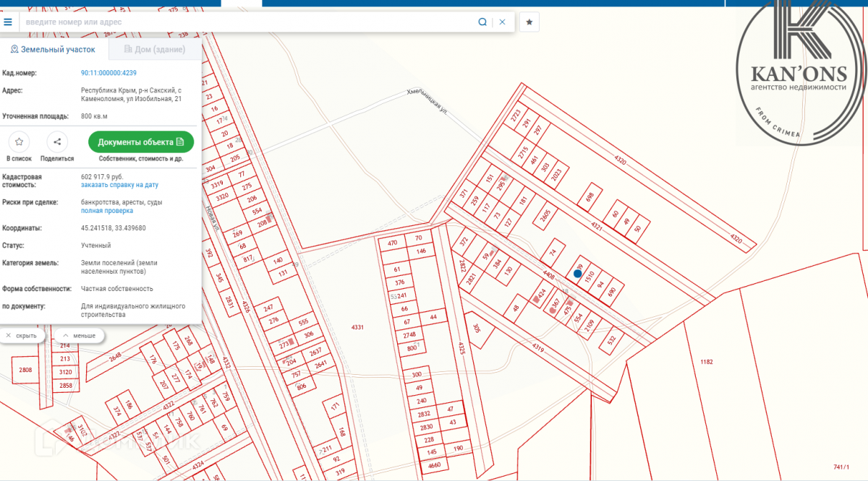The height and width of the screenshot is (481, 868).
Task: Click the Поделиться share icon
Action: click(57, 142)
